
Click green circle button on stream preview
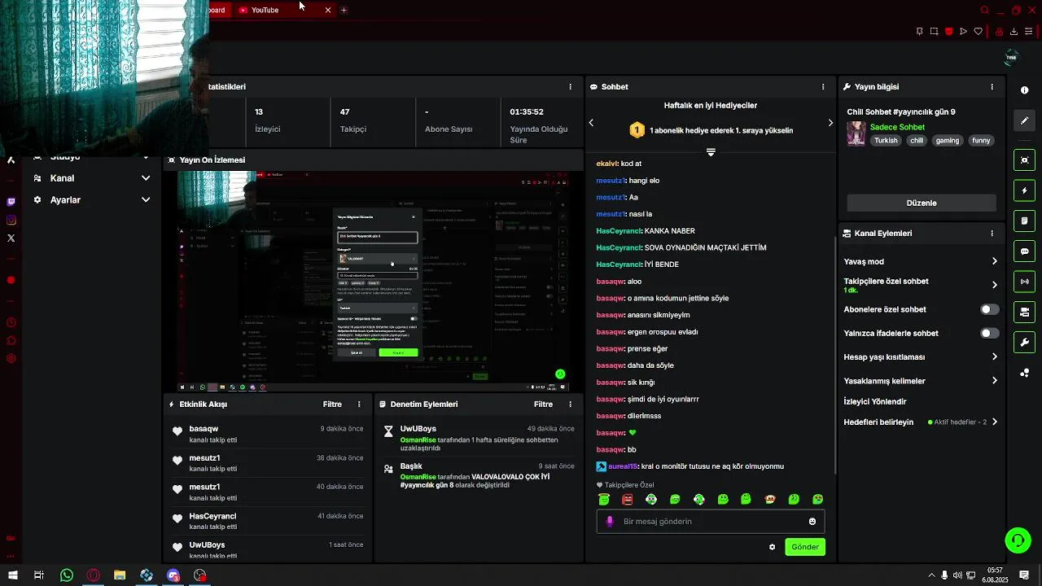pyautogui.click(x=560, y=374)
